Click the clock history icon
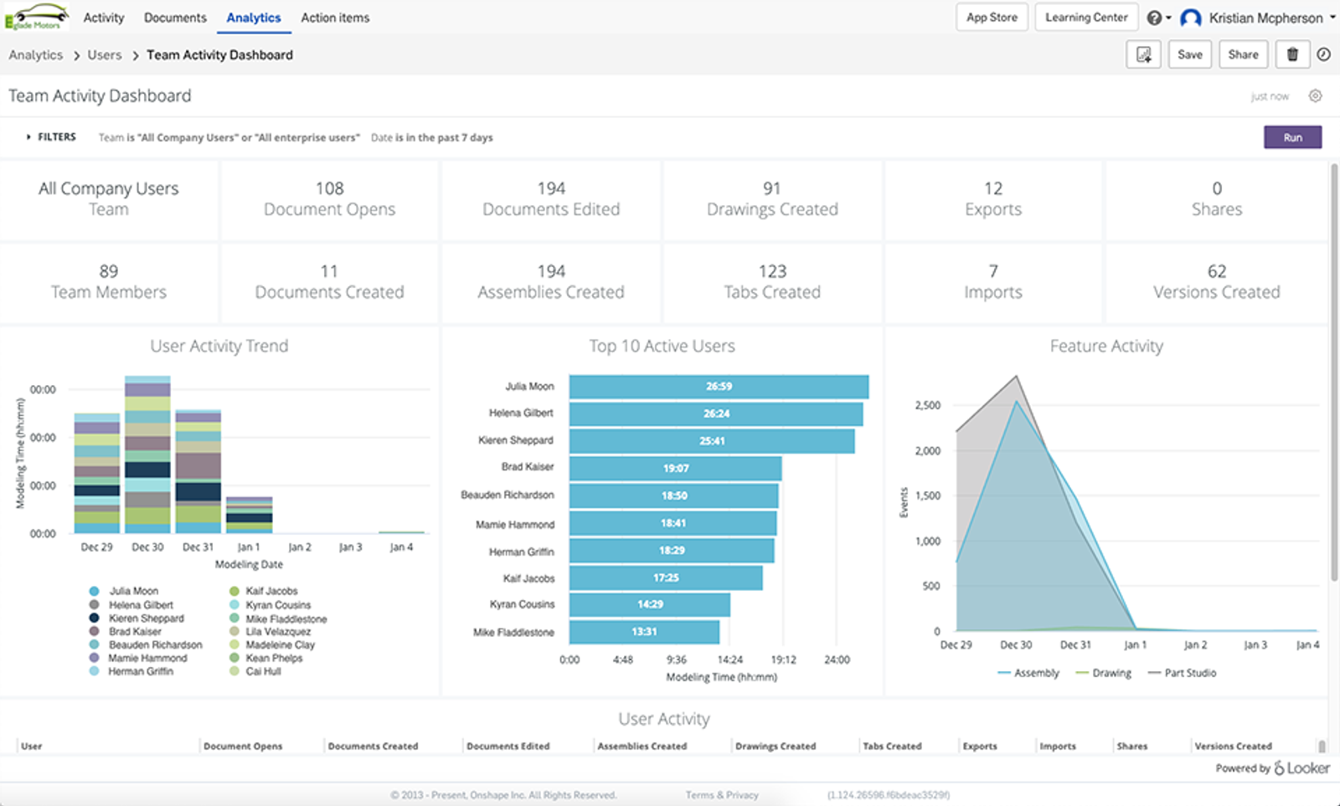 click(x=1323, y=54)
